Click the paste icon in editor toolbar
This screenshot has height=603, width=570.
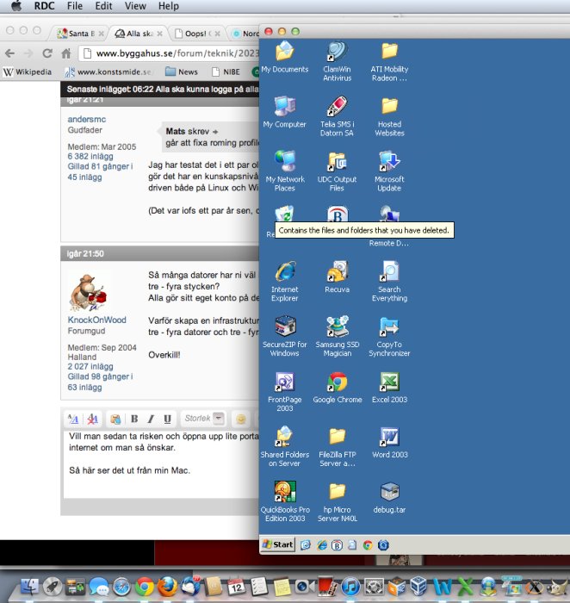tap(115, 419)
